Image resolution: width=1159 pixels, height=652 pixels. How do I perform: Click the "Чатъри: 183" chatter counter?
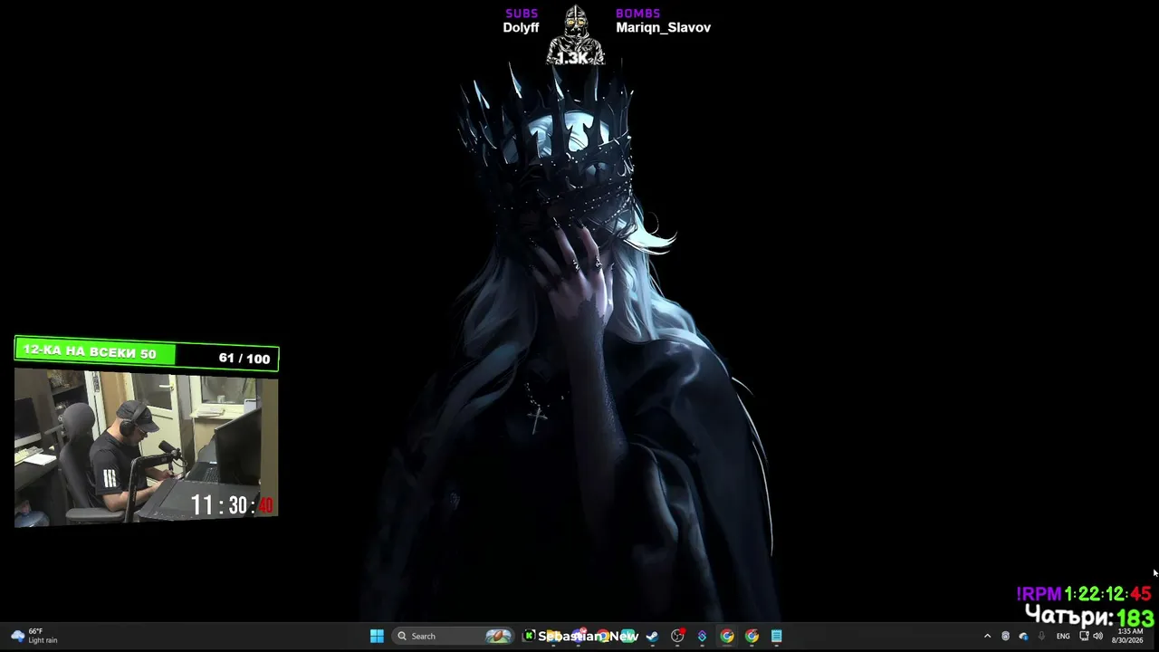click(x=1090, y=618)
